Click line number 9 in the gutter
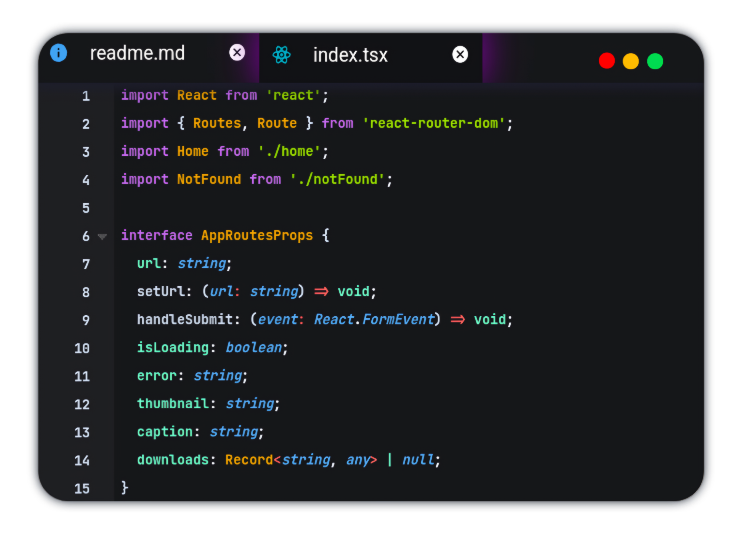741x534 pixels. click(x=86, y=320)
